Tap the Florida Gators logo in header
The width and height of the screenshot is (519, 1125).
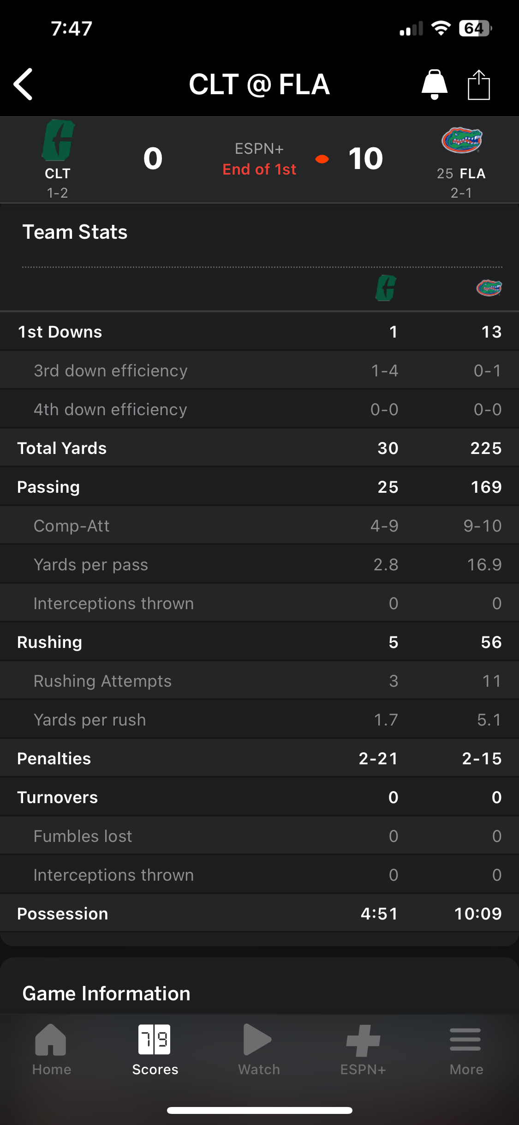pos(461,140)
